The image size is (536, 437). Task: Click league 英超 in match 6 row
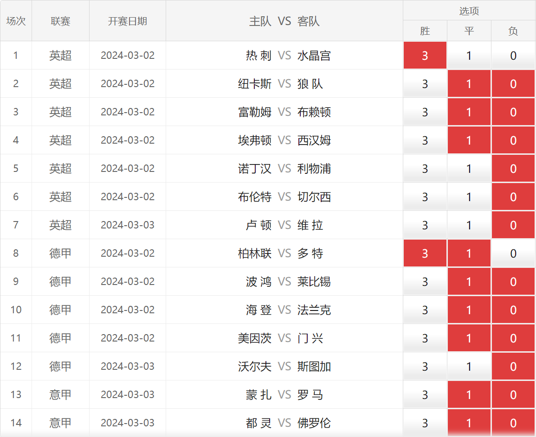pyautogui.click(x=60, y=196)
